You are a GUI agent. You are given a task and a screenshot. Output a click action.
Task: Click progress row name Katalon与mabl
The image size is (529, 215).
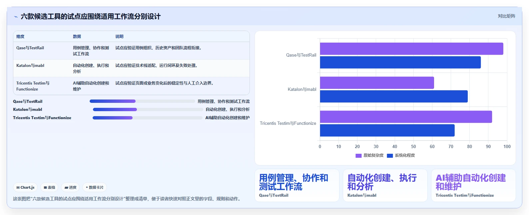pos(28,109)
